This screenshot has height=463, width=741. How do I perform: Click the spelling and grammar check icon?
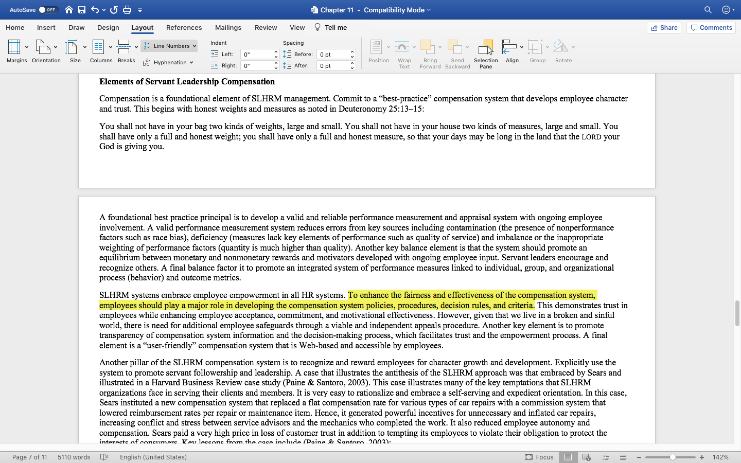coord(104,457)
